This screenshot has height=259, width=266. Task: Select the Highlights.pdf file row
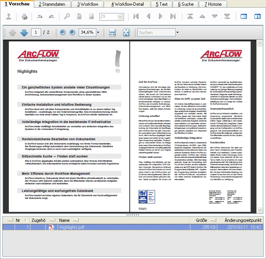pos(133,227)
